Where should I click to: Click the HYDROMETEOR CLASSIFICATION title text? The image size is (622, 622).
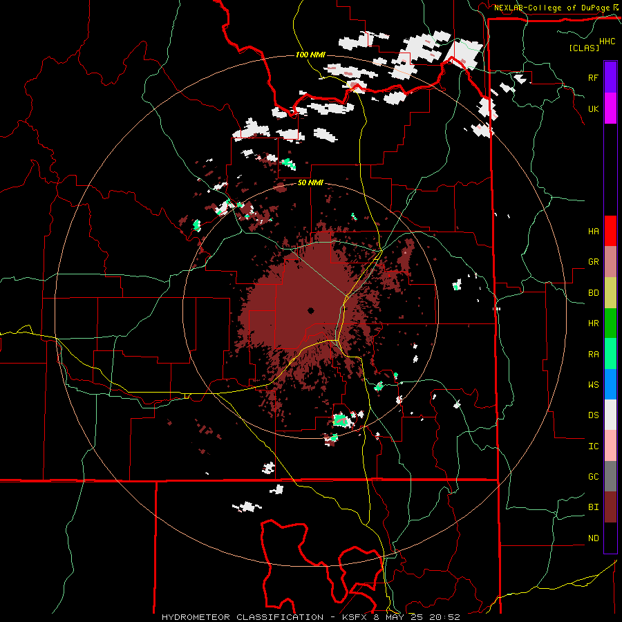(x=243, y=617)
